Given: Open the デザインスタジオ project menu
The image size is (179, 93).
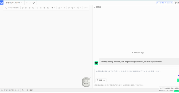Looking at the screenshot, I should tap(14, 3).
